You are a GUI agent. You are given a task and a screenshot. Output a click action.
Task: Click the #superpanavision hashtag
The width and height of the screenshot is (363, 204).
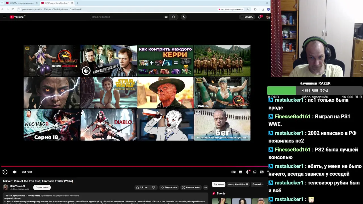point(60,195)
